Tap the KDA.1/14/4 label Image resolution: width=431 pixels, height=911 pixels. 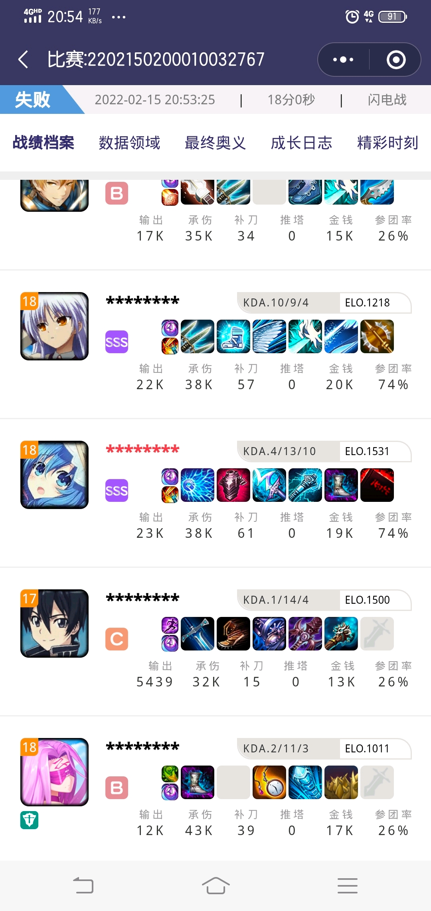[276, 600]
